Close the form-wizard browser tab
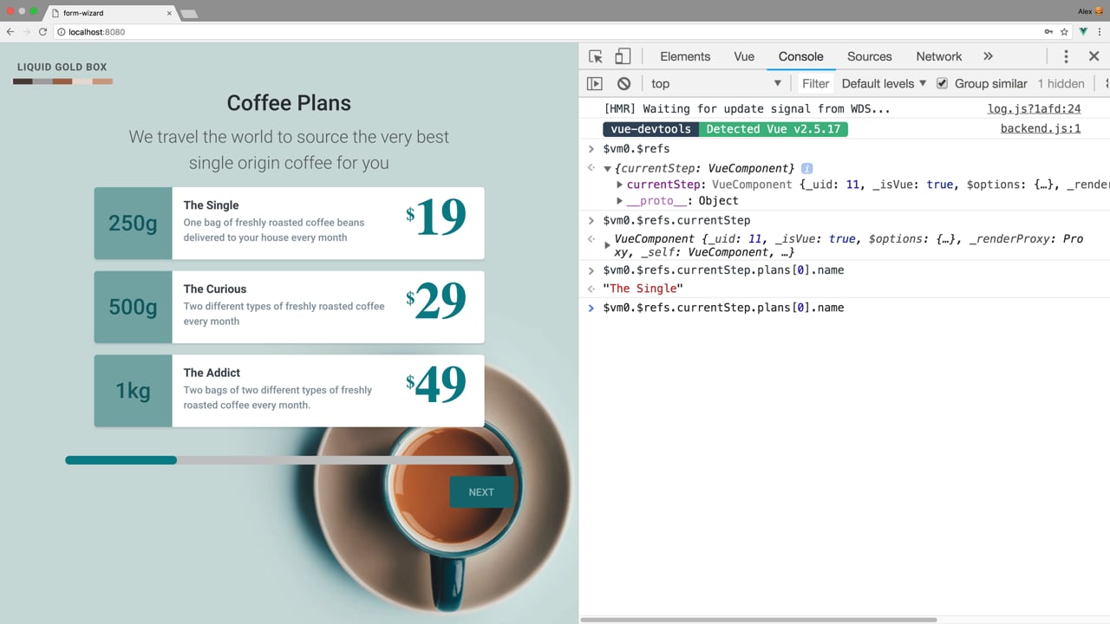 170,13
